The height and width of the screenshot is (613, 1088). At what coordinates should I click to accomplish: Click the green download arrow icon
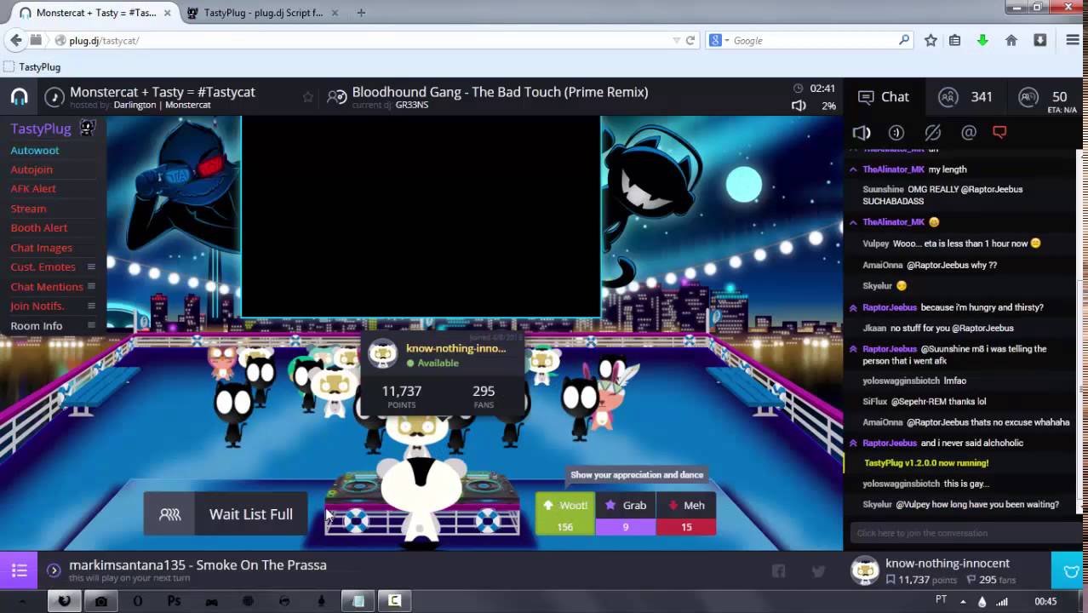(982, 40)
